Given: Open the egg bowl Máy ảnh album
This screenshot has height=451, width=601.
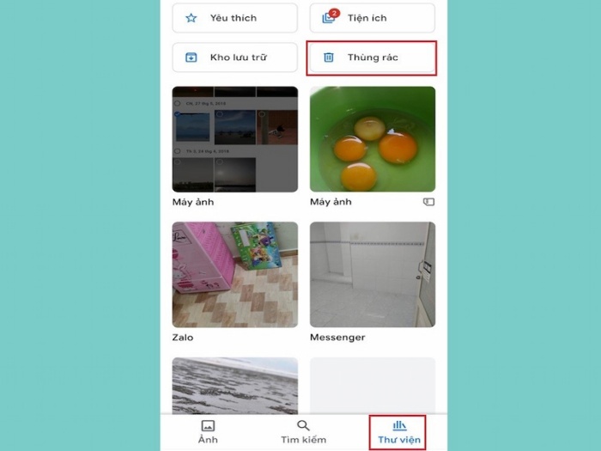Looking at the screenshot, I should click(373, 139).
